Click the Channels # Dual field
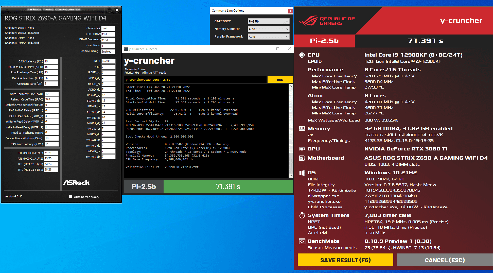The height and width of the screenshot is (273, 493). click(x=108, y=28)
